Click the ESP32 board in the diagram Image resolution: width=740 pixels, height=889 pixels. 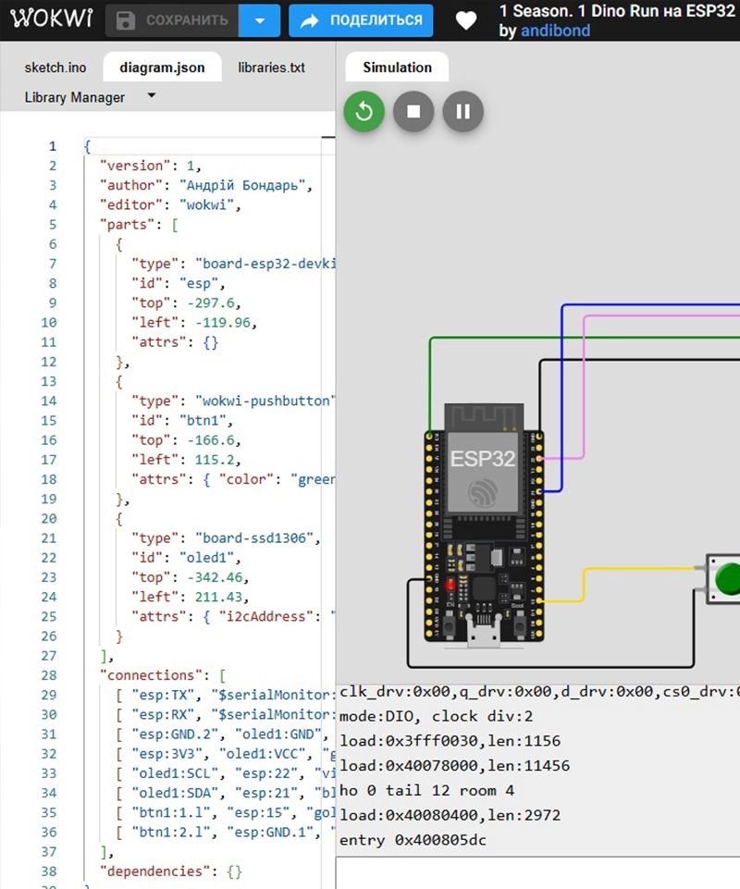484,525
